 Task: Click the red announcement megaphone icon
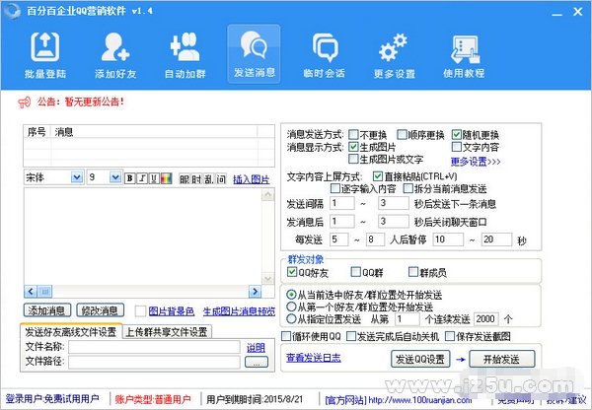point(24,102)
